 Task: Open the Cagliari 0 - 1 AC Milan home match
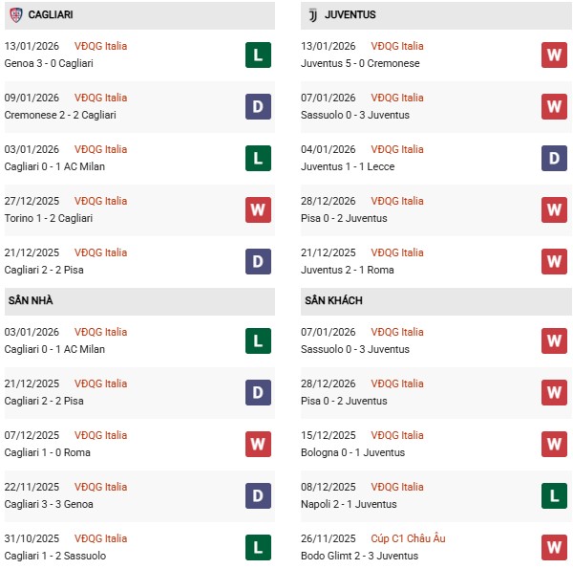pyautogui.click(x=54, y=349)
